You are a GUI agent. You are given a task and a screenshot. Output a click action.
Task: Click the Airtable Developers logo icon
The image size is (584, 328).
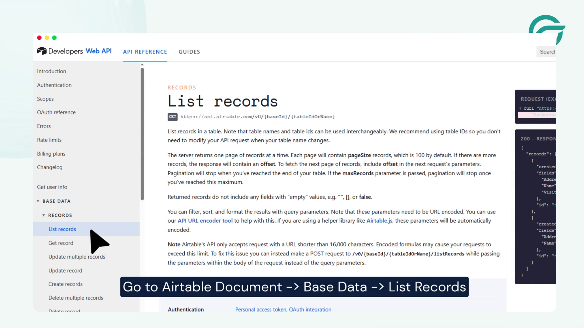42,51
